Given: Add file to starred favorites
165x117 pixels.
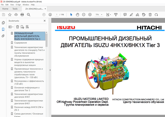Looking at the screenshot, I should [10, 15].
